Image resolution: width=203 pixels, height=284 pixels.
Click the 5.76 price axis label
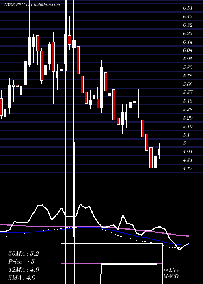coord(188,76)
